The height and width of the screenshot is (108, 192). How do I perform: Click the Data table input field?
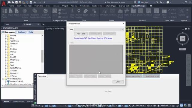click(57, 76)
